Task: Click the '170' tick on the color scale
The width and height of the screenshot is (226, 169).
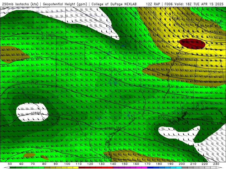Action: point(147,164)
